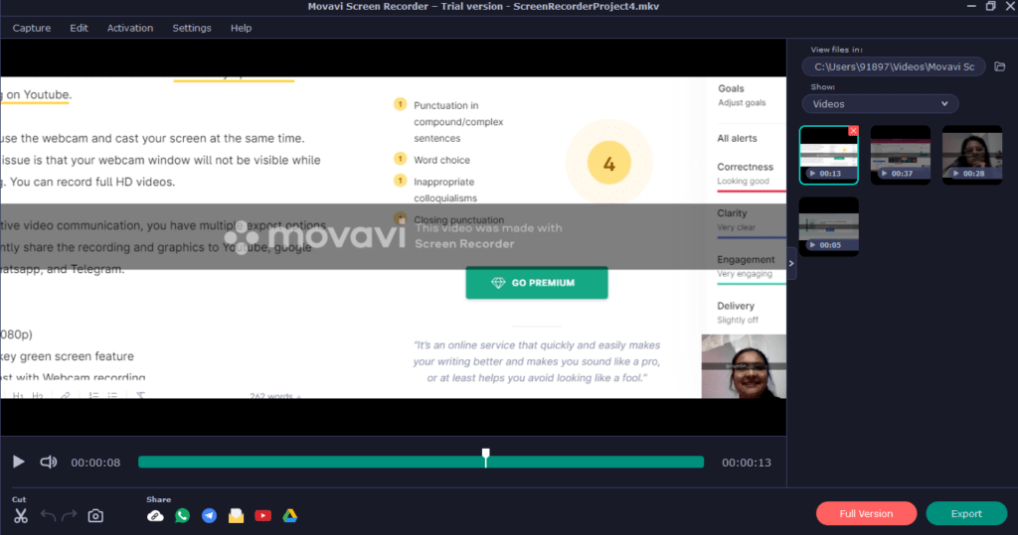Collapse the files side panel arrow
This screenshot has height=535, width=1018.
click(x=791, y=263)
